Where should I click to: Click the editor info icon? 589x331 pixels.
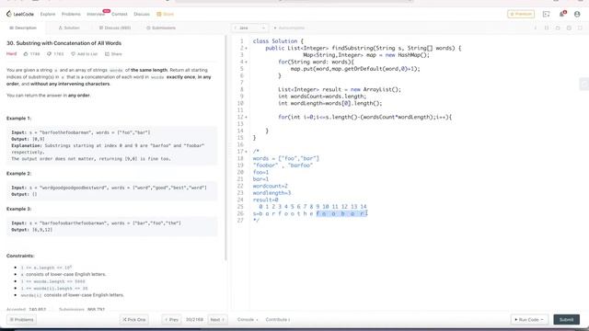[536, 28]
